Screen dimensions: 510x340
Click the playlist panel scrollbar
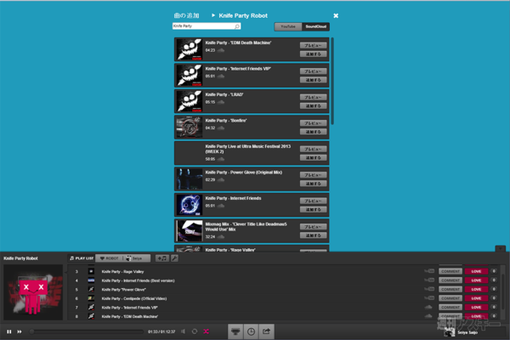[503, 292]
